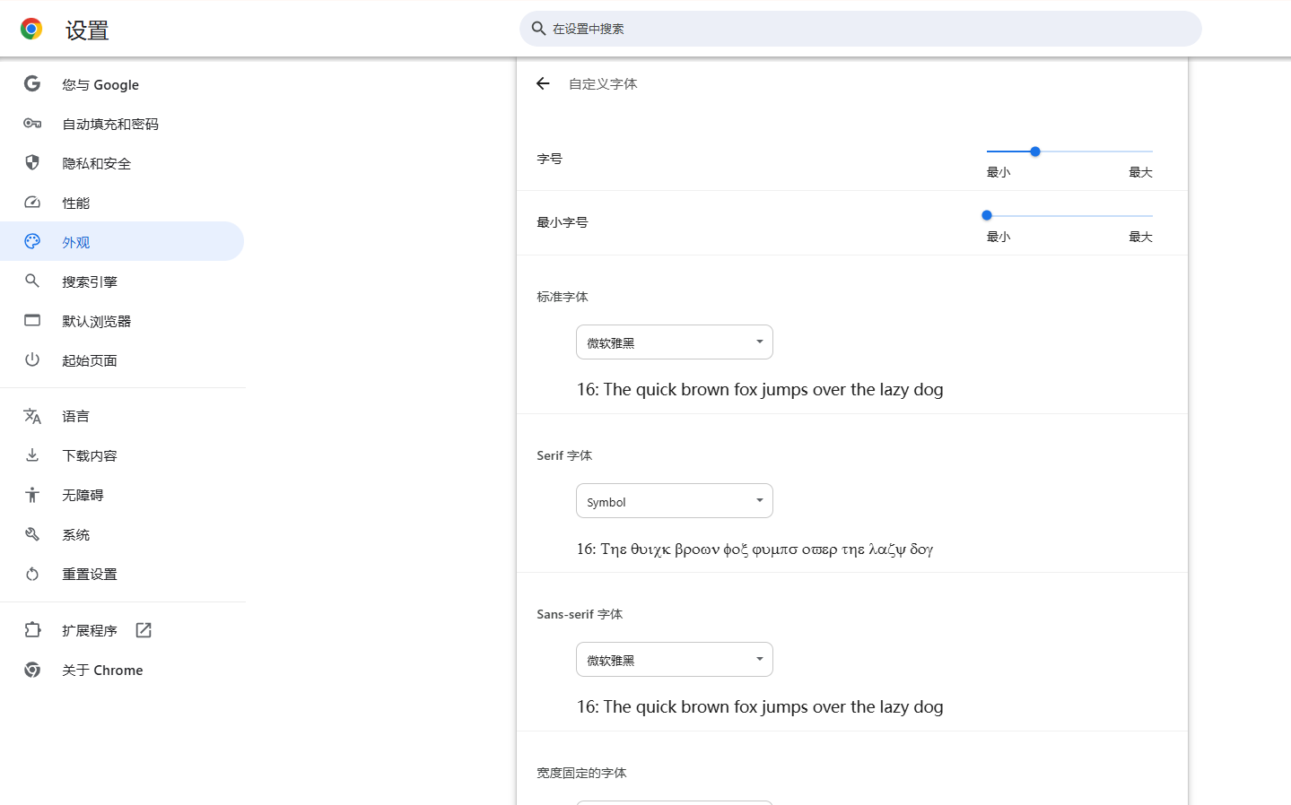Click the 自定义字体 heading text

[x=603, y=83]
